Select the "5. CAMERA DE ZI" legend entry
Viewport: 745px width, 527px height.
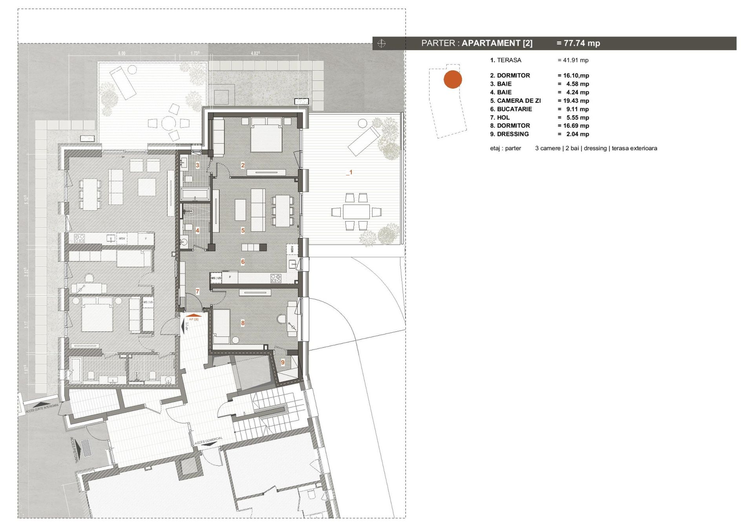pos(515,101)
